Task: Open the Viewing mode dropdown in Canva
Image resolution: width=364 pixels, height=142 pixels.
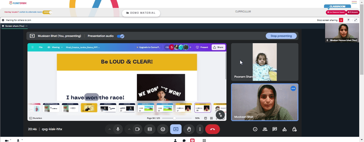Action: click(55, 47)
